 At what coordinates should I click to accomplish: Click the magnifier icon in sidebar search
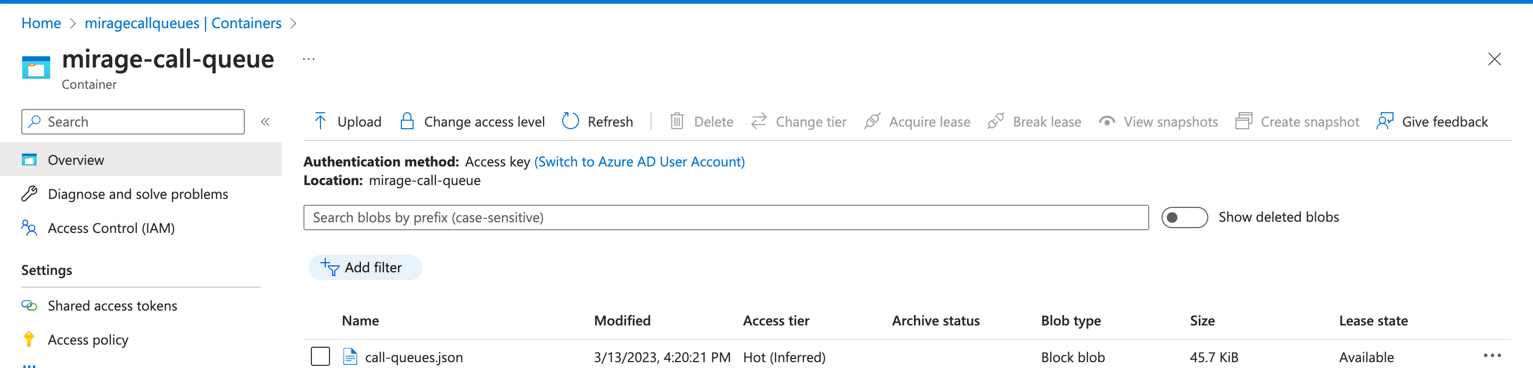pos(35,121)
